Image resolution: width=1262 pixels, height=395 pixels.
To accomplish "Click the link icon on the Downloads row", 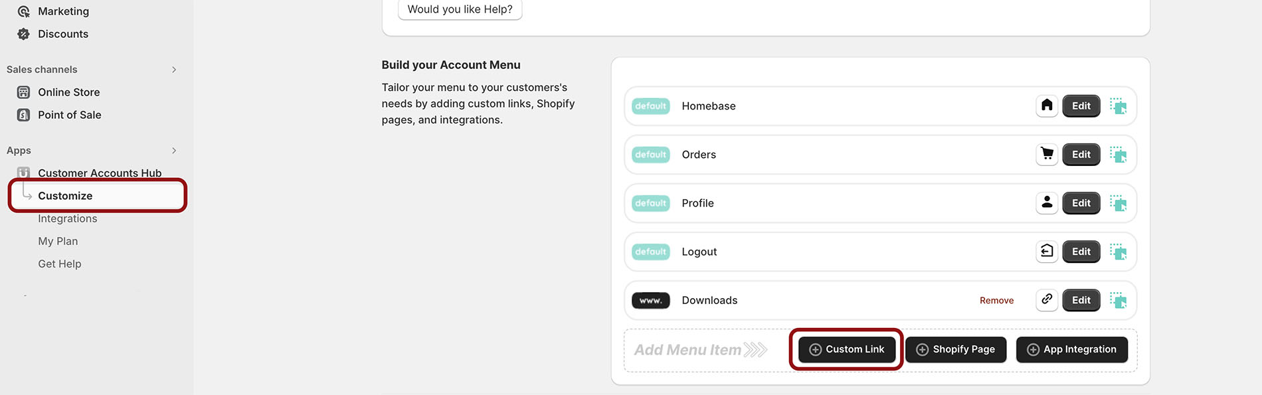I will point(1047,300).
